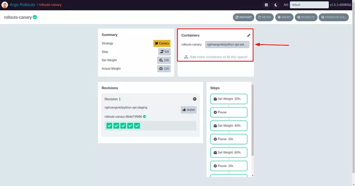Screen dimensions: 355x186
Task: Click the ABORT button
Action: pyautogui.click(x=284, y=17)
